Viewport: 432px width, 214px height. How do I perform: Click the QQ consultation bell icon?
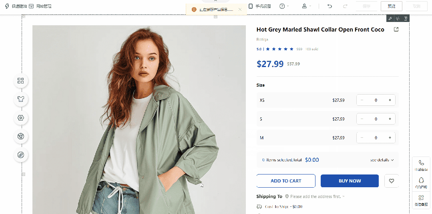[x=421, y=180]
